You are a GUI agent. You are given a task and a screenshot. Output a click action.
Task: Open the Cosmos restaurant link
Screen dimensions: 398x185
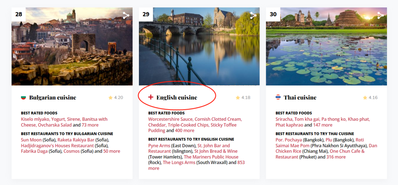(x=71, y=151)
